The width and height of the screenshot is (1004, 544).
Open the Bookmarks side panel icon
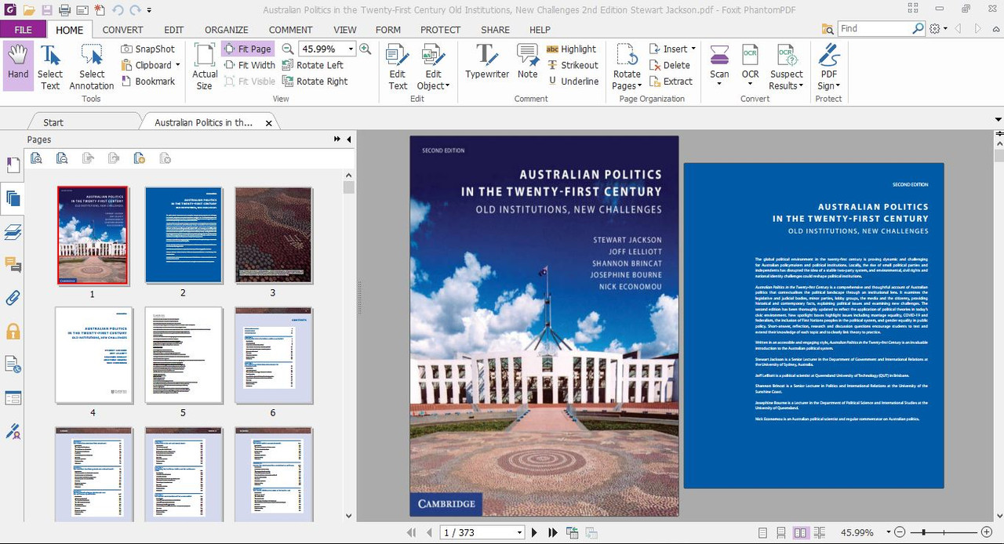(13, 165)
